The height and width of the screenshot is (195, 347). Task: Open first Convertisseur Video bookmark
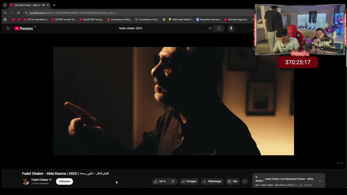[x=119, y=19]
